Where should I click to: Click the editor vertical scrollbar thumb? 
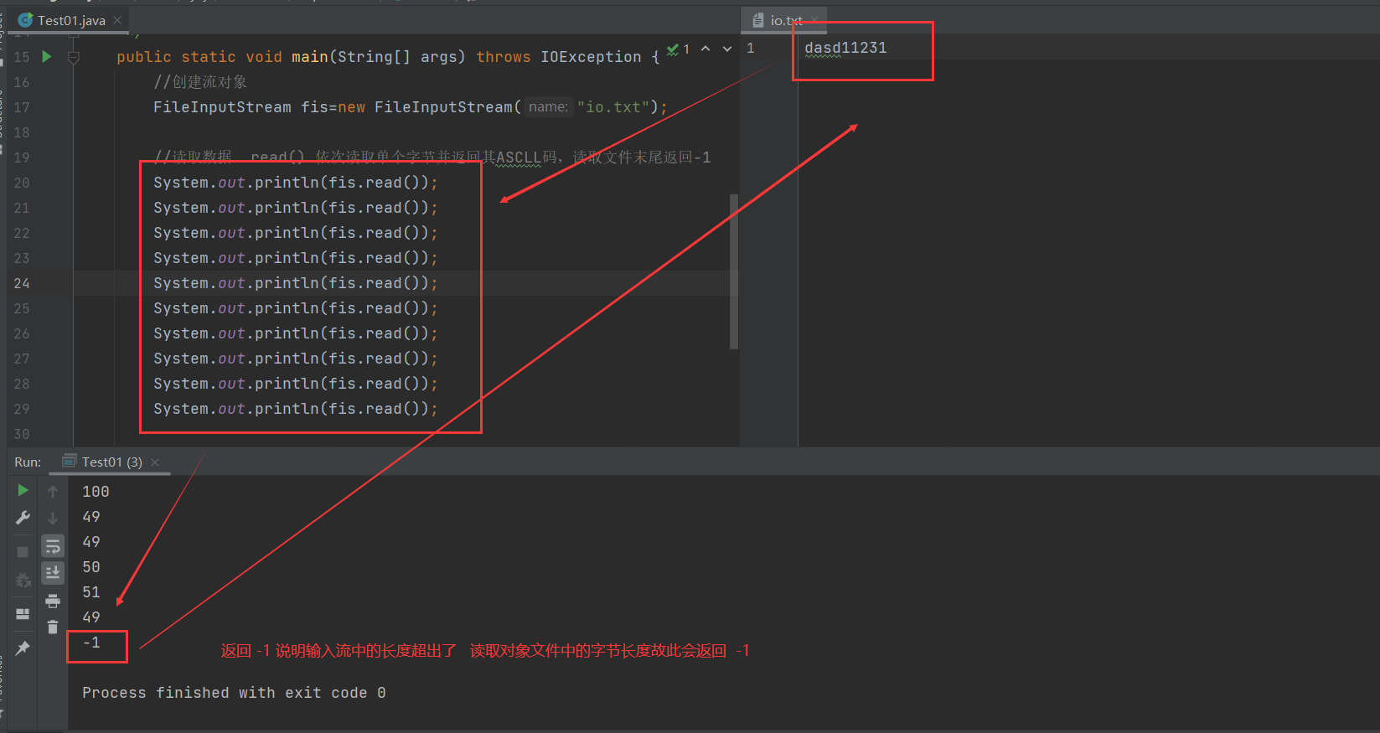734,271
